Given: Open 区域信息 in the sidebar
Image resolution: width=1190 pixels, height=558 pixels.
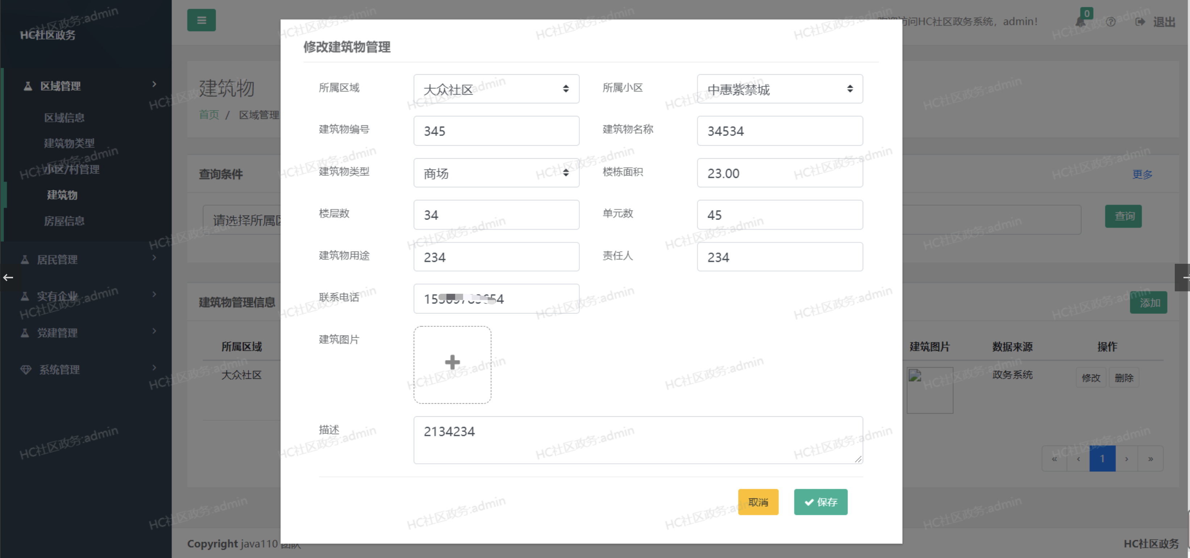Looking at the screenshot, I should coord(64,118).
